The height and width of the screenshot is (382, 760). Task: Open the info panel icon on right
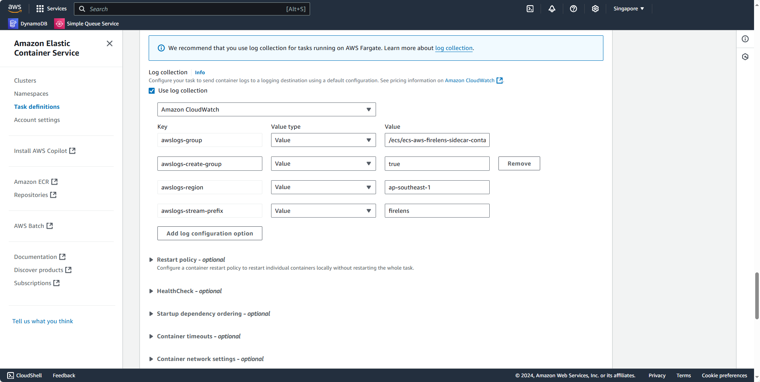pyautogui.click(x=745, y=39)
